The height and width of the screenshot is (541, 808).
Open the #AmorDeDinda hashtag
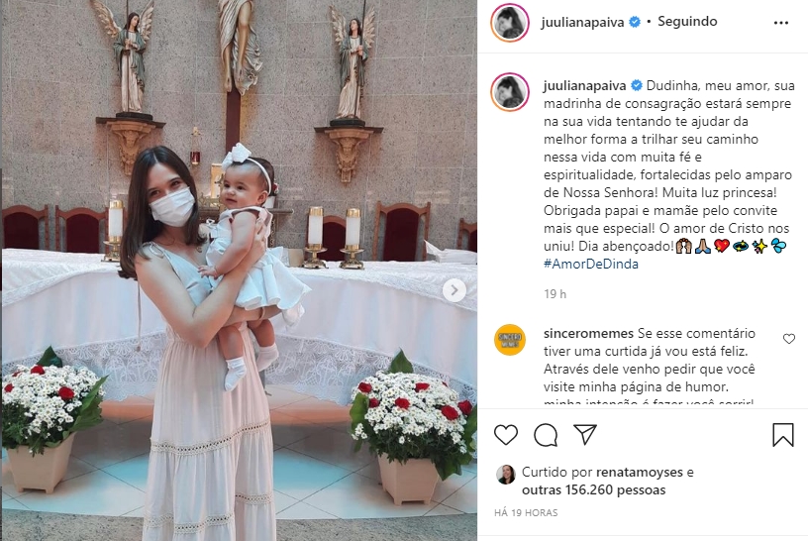[591, 264]
